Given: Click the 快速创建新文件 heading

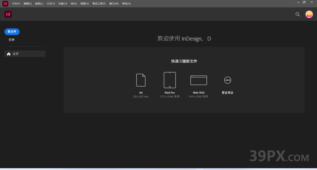Looking at the screenshot, I should pos(184,61).
